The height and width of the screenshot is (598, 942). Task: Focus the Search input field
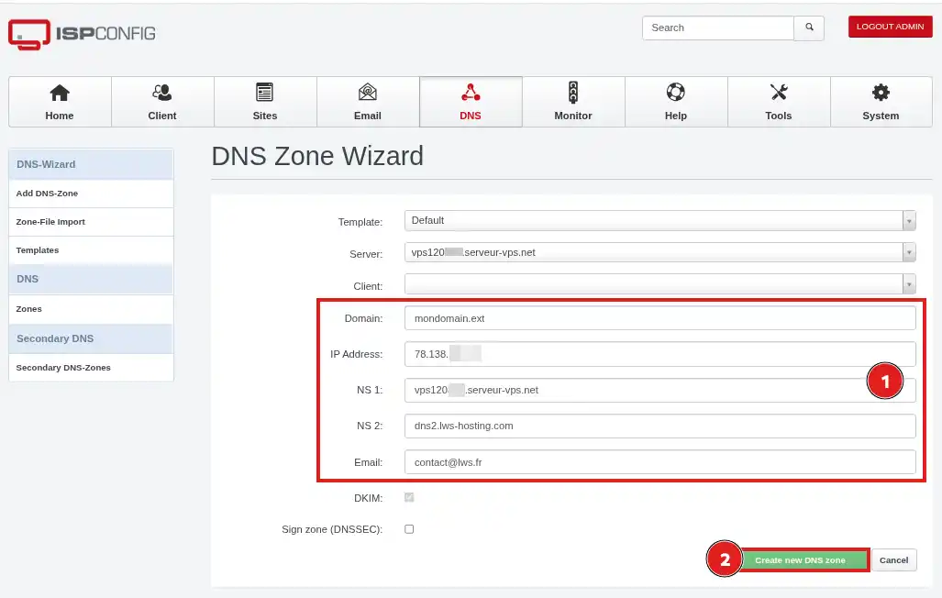[718, 28]
